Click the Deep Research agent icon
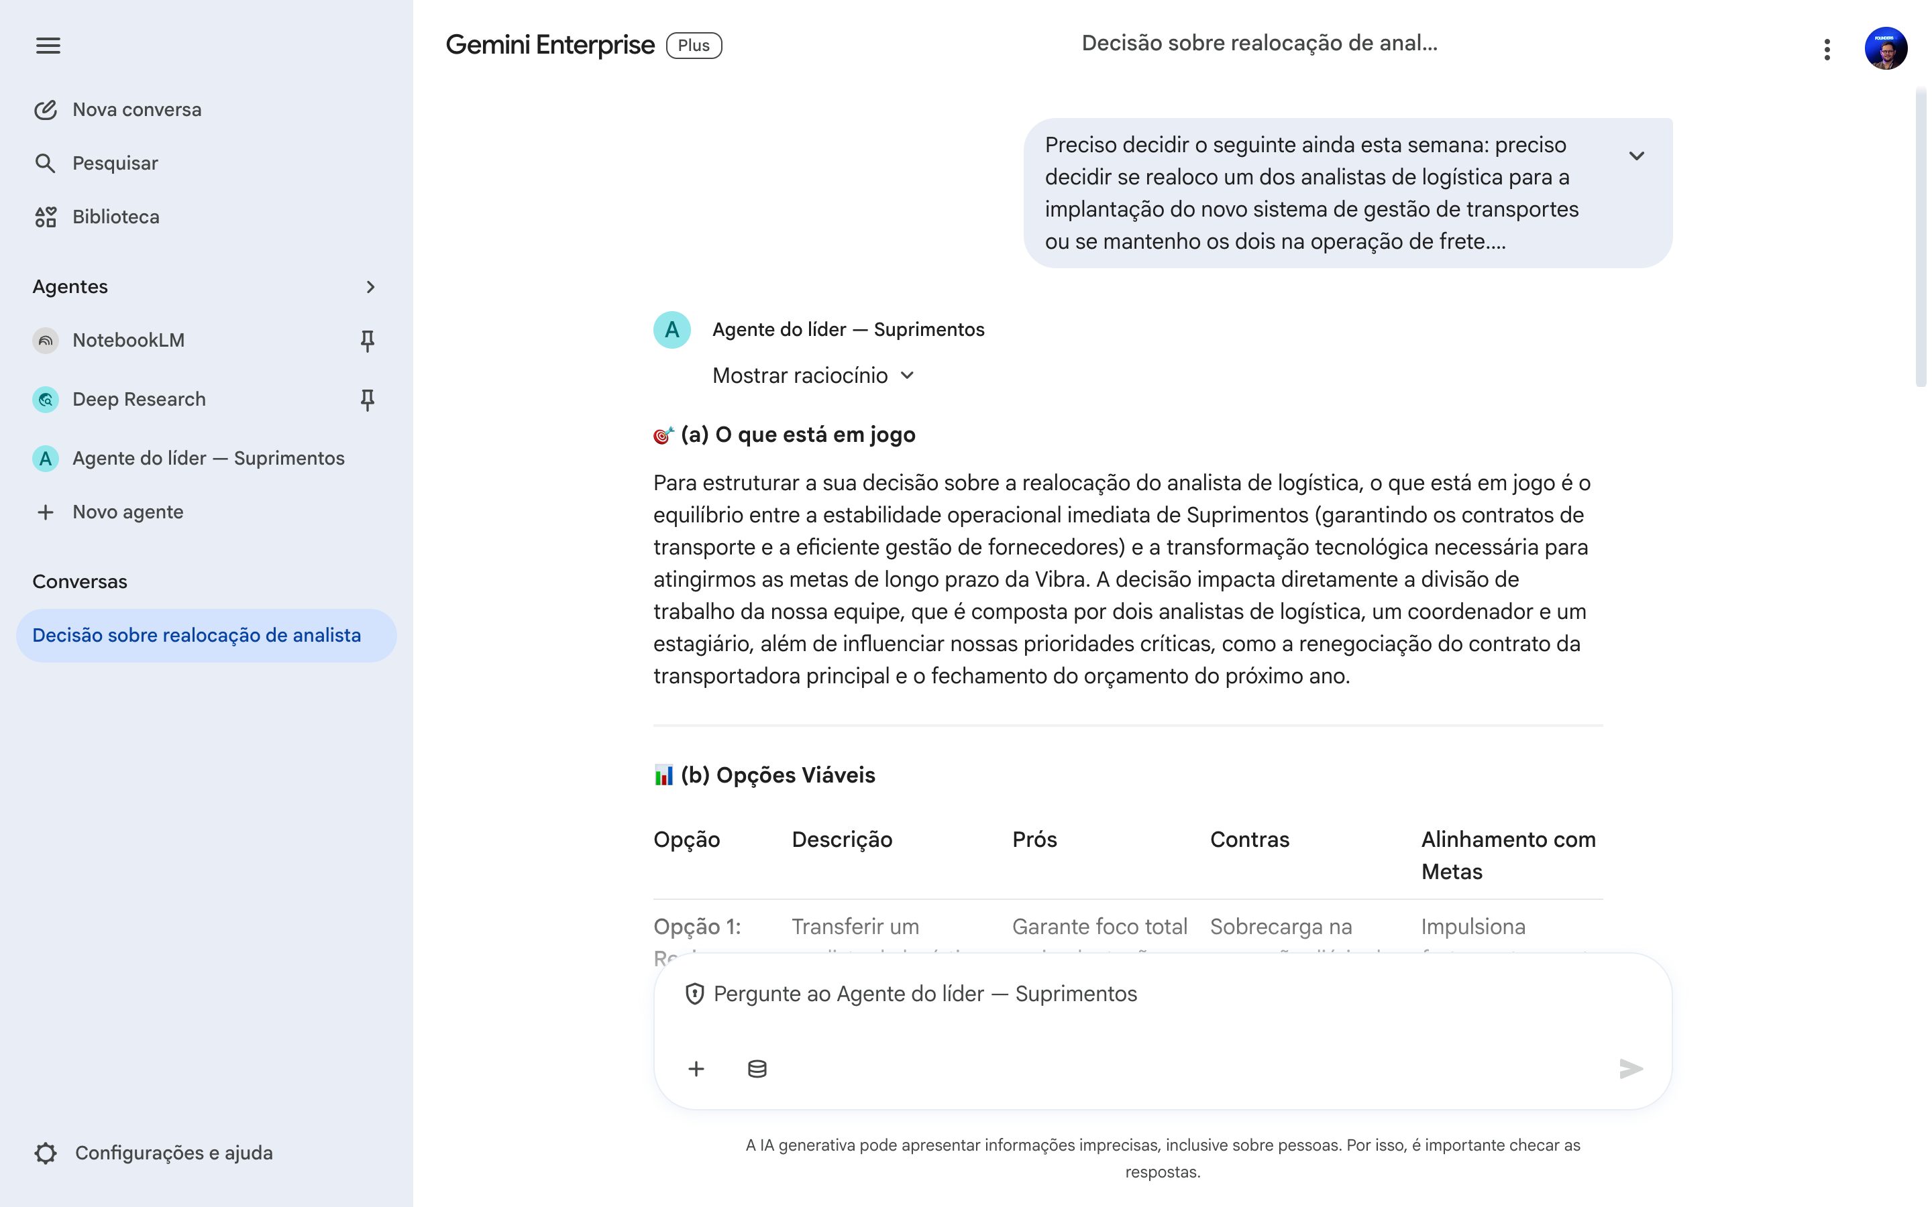 46,399
